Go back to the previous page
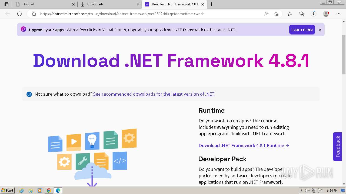 (8, 14)
